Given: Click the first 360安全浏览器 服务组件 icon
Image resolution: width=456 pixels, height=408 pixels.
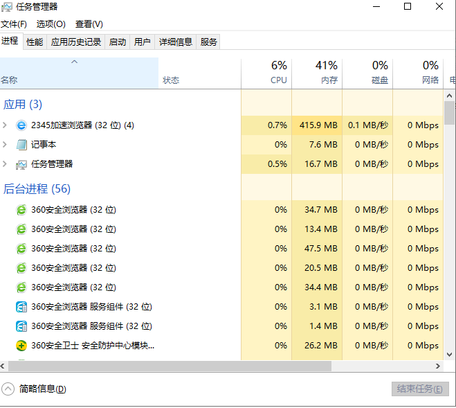Looking at the screenshot, I should [21, 307].
